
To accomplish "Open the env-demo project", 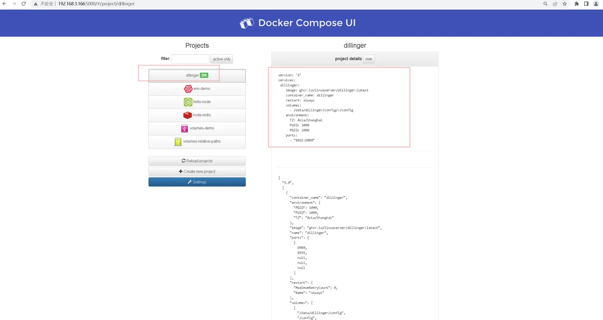I will tap(197, 89).
